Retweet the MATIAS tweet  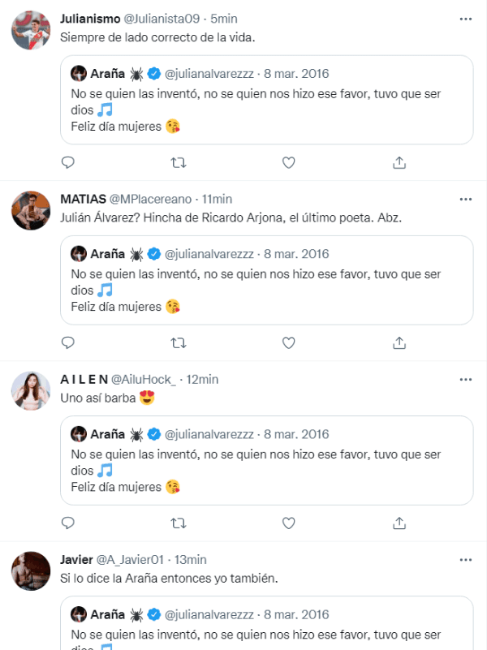click(179, 342)
